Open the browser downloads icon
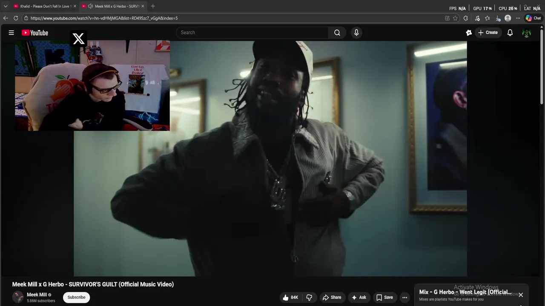 tap(498, 18)
